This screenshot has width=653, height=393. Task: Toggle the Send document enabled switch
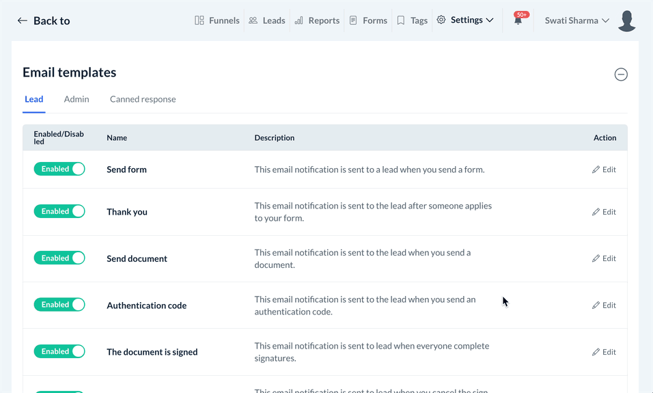tap(59, 258)
